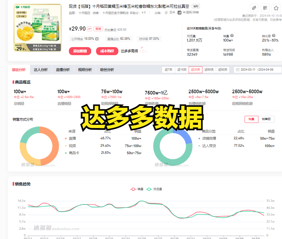Click the icon next to 公开佣金 10.00%
This screenshot has width=282, height=239.
[x=97, y=39]
